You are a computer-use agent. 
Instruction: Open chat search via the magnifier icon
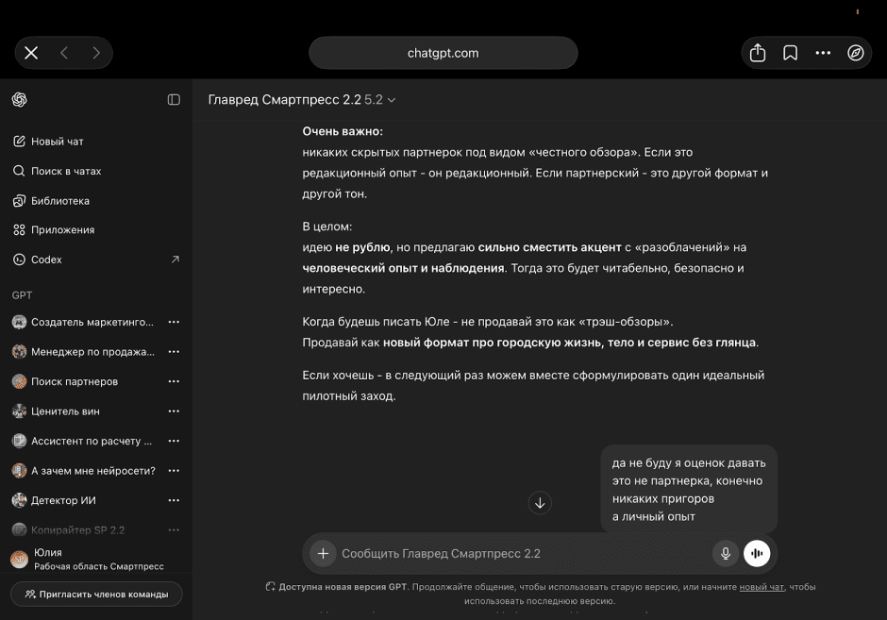(21, 171)
